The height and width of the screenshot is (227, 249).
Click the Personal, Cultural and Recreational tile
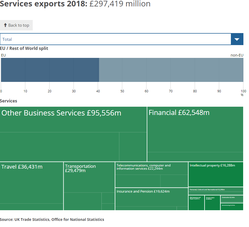point(216,191)
